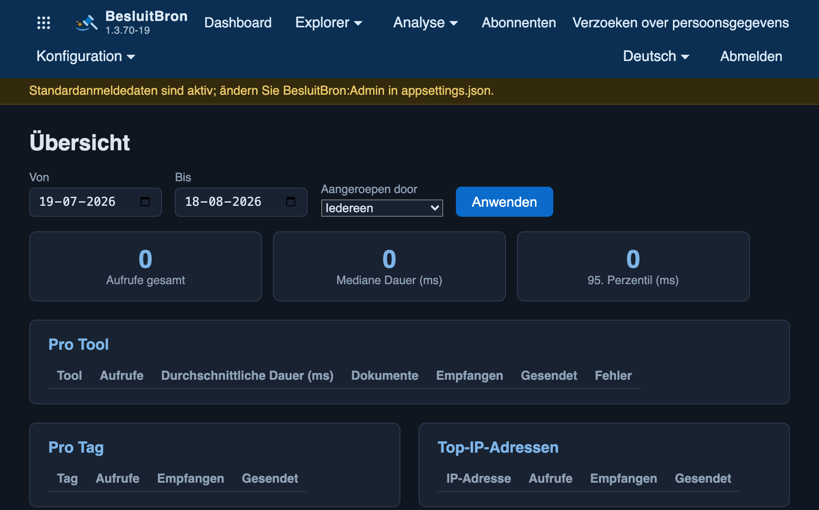Image resolution: width=819 pixels, height=510 pixels.
Task: Click the Von date input field
Action: tap(96, 202)
